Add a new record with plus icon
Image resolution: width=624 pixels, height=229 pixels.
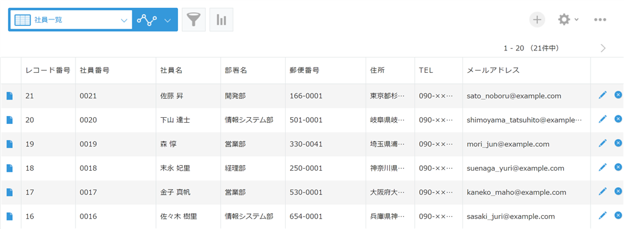[537, 19]
